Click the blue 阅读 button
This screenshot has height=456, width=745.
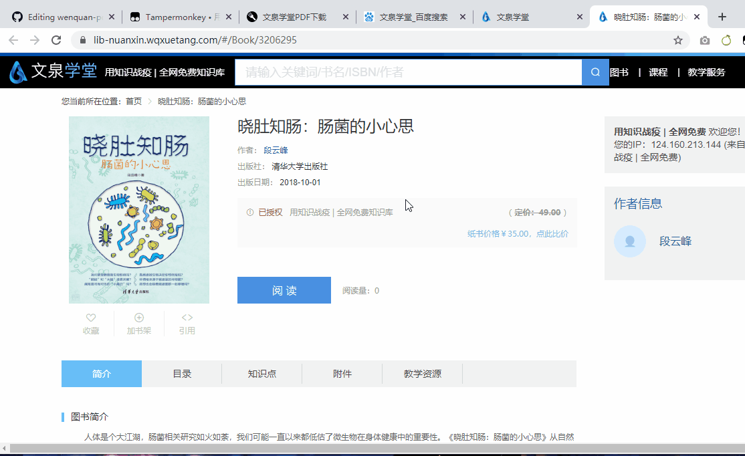click(x=284, y=290)
